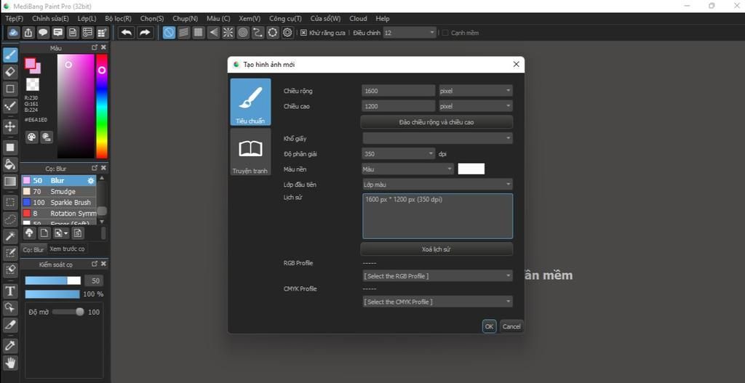
Task: Click Đảo chiều rộng và chiều cao button
Action: click(437, 122)
